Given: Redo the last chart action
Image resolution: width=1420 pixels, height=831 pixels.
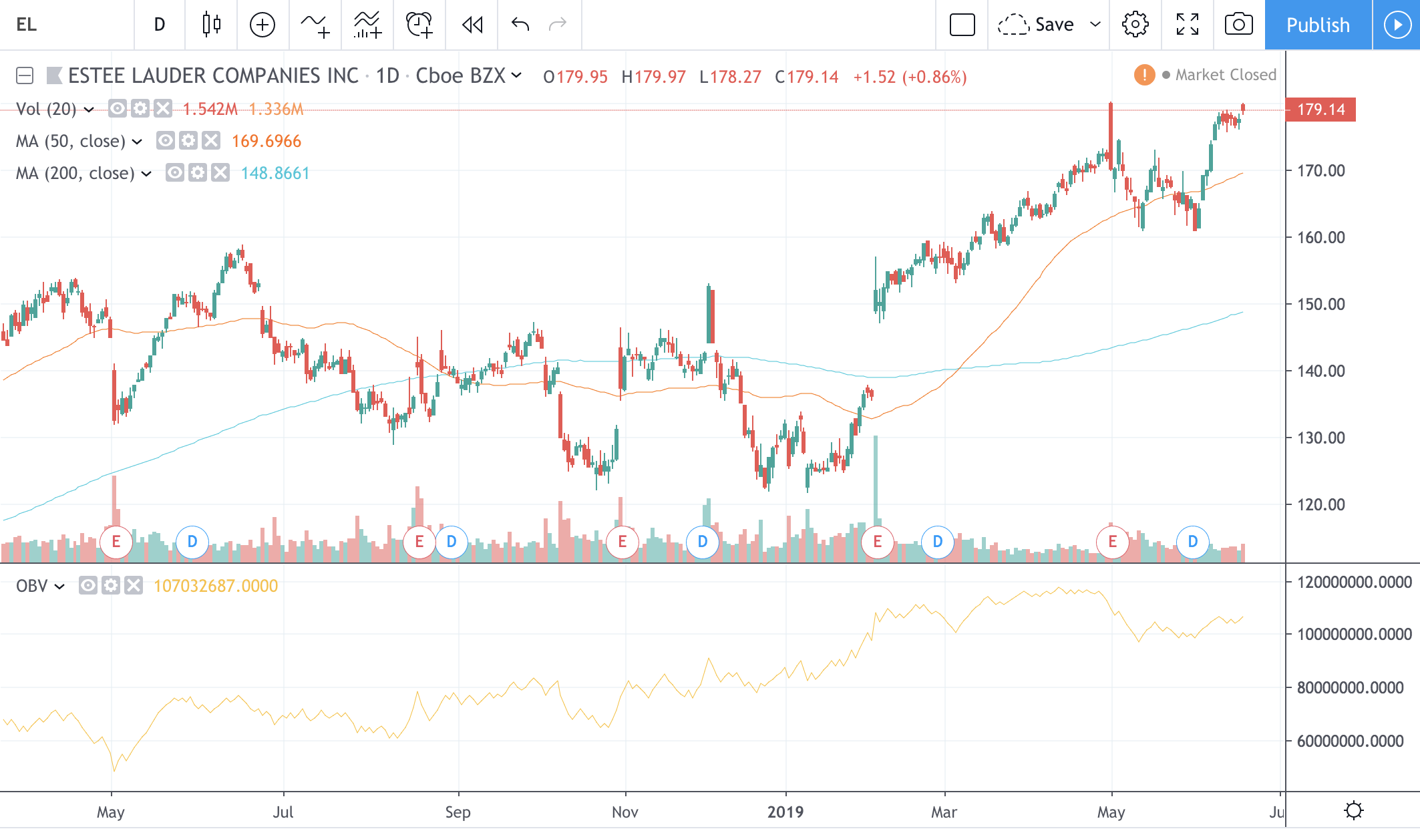Looking at the screenshot, I should click(557, 25).
